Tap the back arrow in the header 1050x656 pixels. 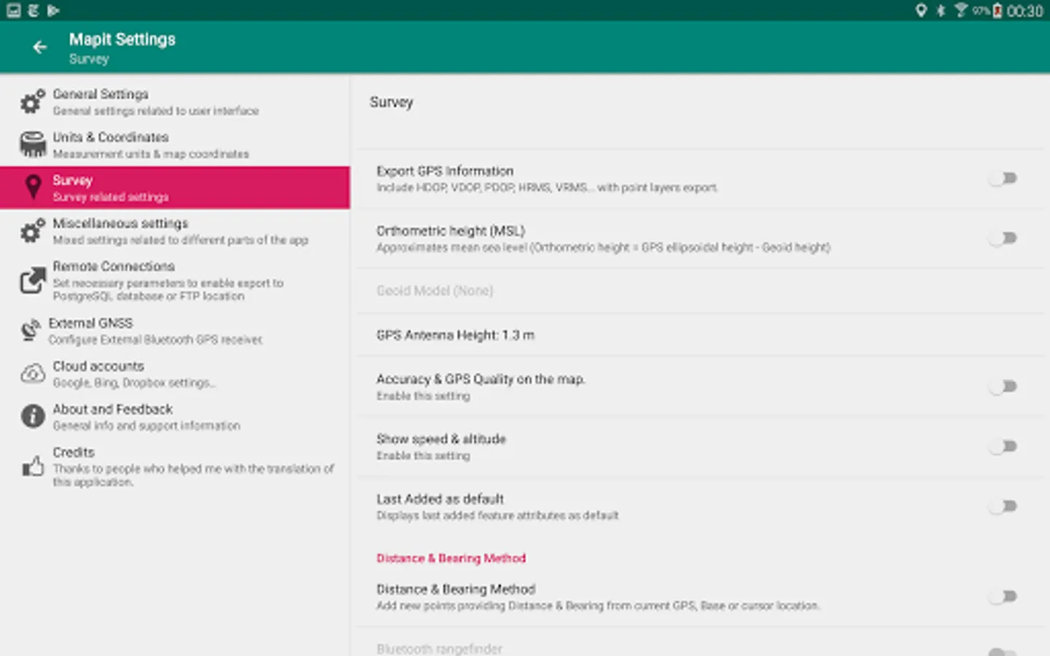point(39,47)
